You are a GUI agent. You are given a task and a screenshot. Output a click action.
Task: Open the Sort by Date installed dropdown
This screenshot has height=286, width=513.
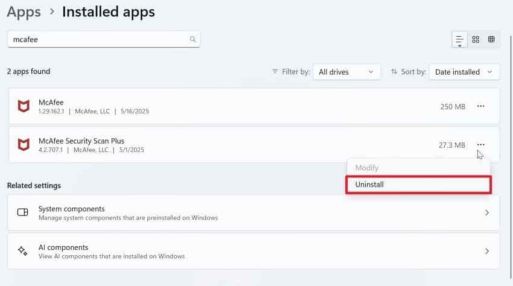coord(464,72)
